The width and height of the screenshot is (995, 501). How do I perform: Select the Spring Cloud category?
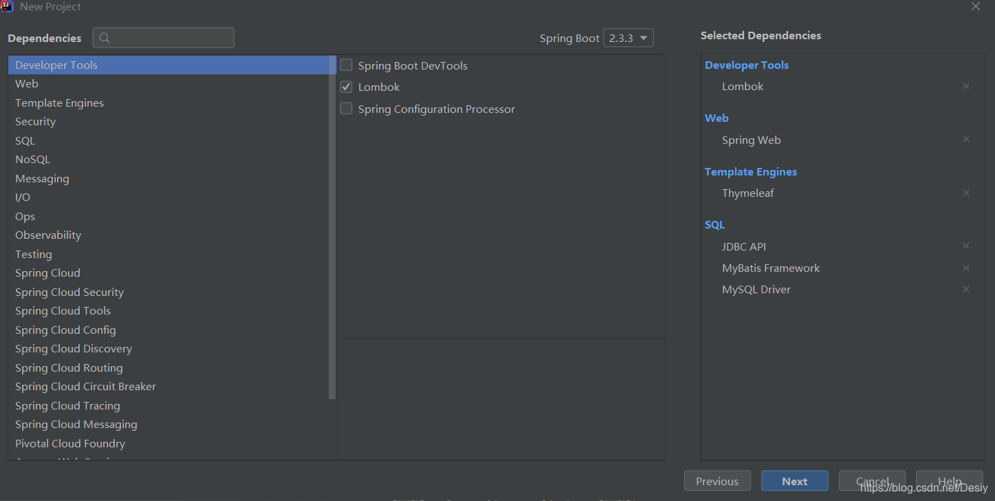pyautogui.click(x=168, y=273)
